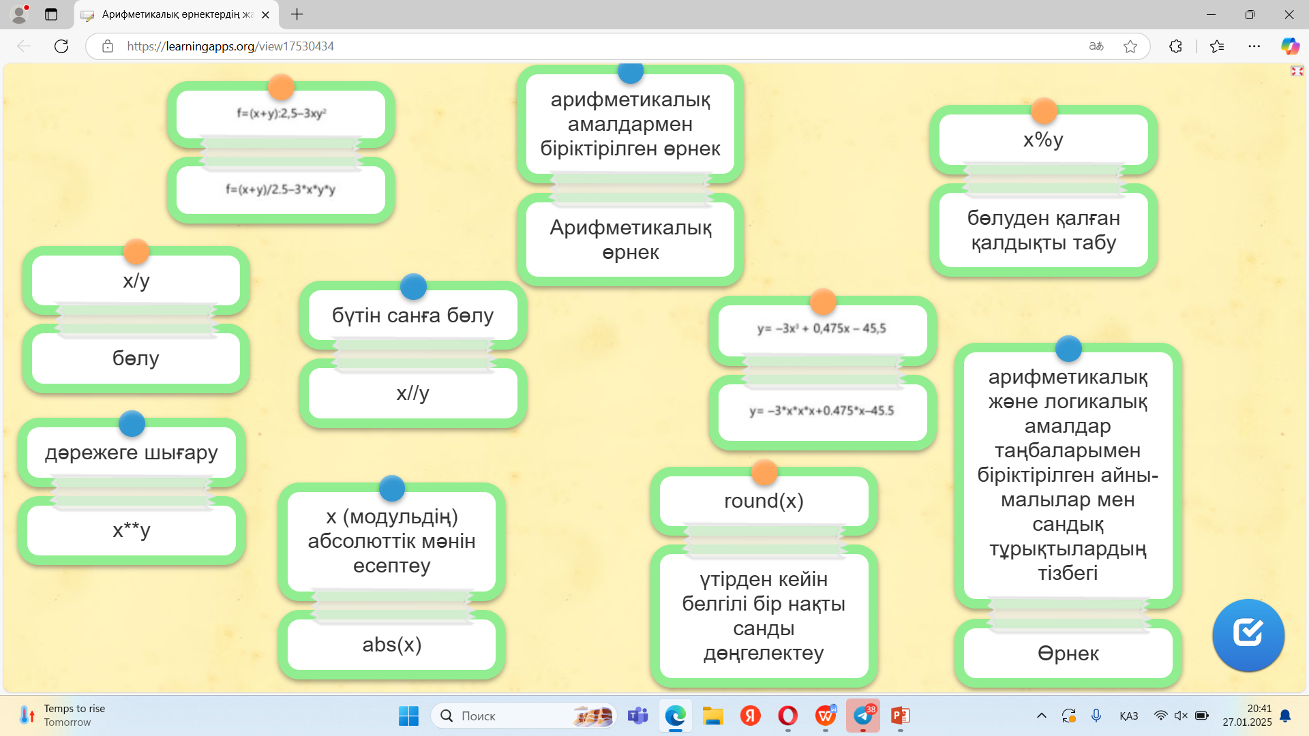Add this page to favorites with the star icon
Screen dimensions: 1309x736
click(x=1130, y=46)
